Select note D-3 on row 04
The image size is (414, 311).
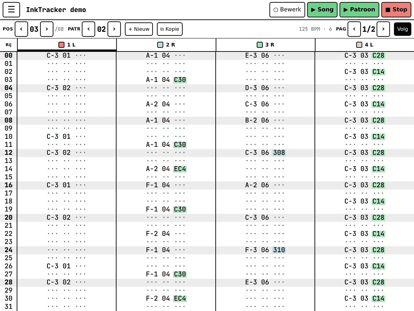pyautogui.click(x=251, y=88)
